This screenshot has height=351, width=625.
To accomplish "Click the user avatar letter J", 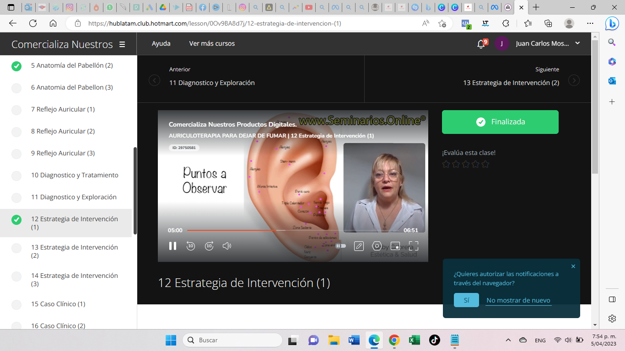I will [x=501, y=43].
